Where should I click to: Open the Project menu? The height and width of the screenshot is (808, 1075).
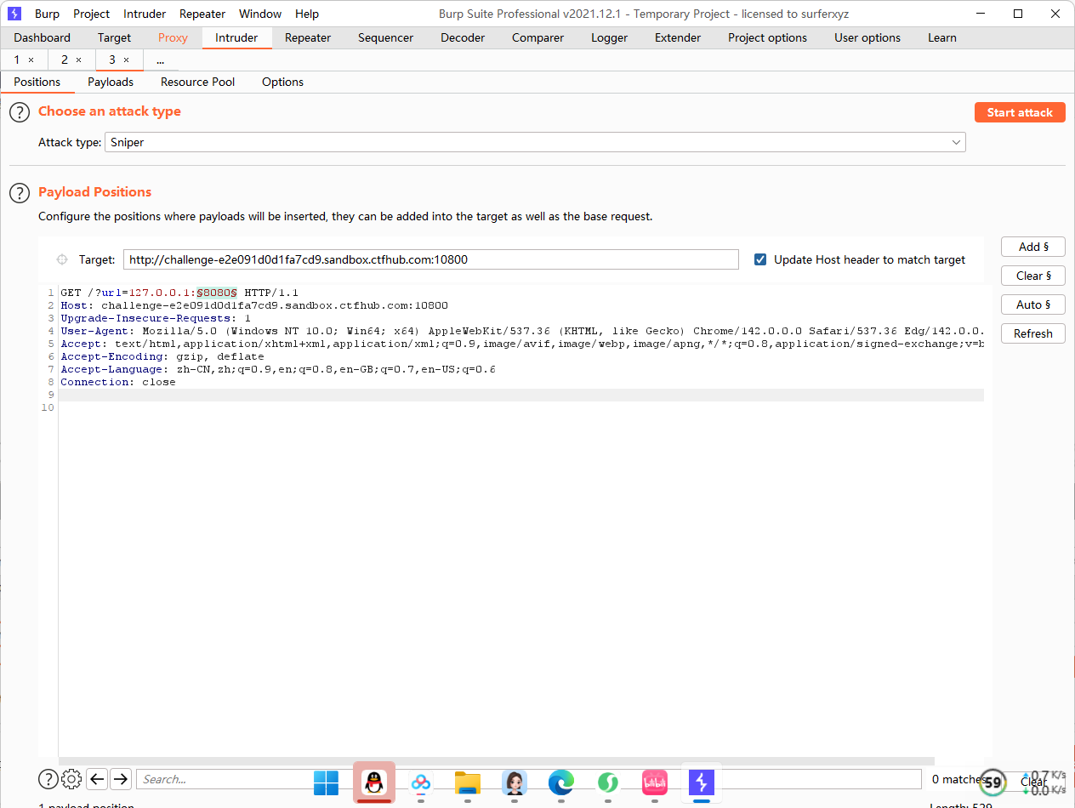coord(92,14)
